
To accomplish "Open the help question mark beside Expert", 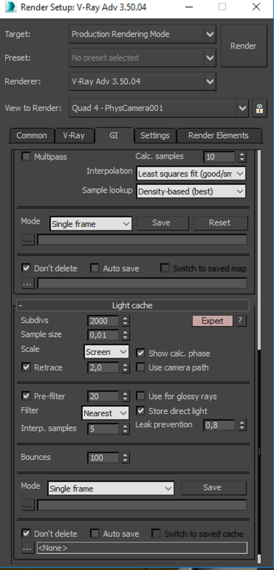I will point(240,321).
